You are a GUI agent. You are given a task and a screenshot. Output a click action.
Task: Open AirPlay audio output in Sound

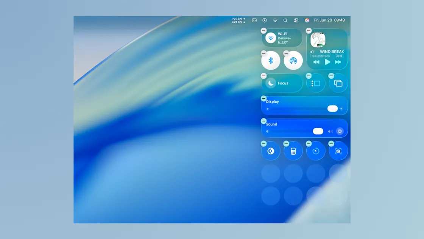pos(340,131)
